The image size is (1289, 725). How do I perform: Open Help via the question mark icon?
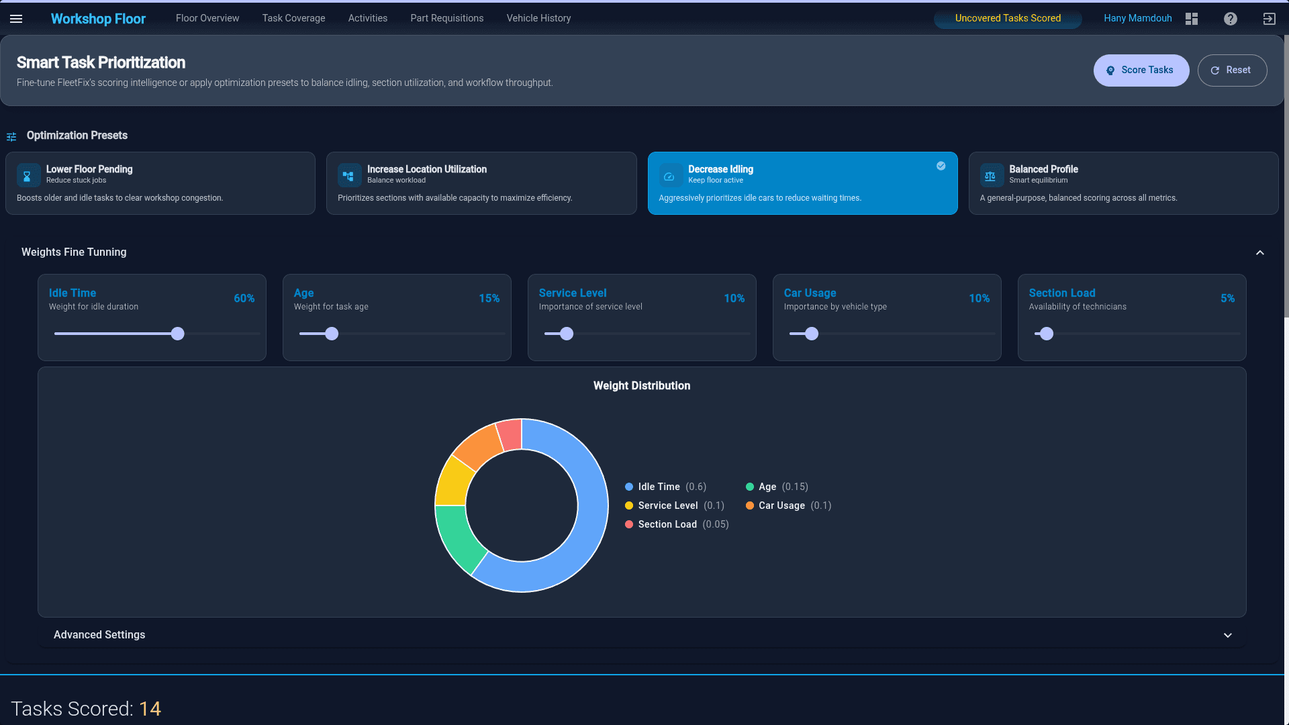(1231, 19)
